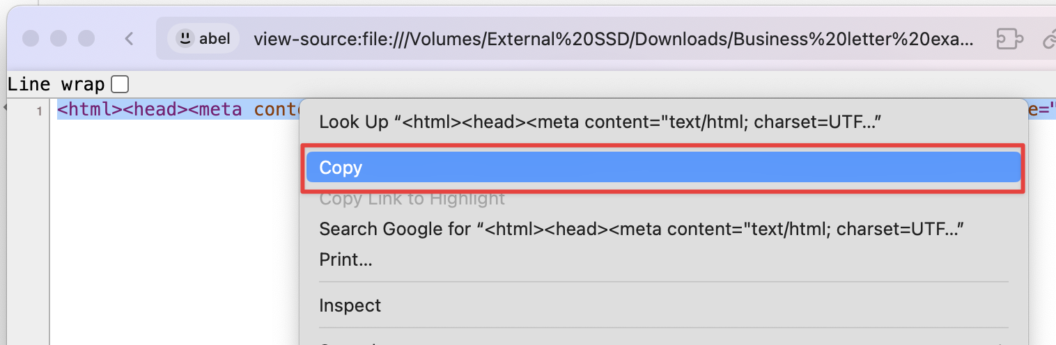Screen dimensions: 1056x345
Task: Open the abel profile menu
Action: (204, 39)
